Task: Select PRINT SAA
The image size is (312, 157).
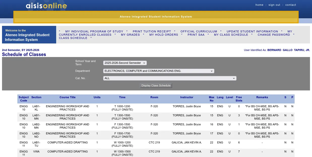Action: click(196, 35)
